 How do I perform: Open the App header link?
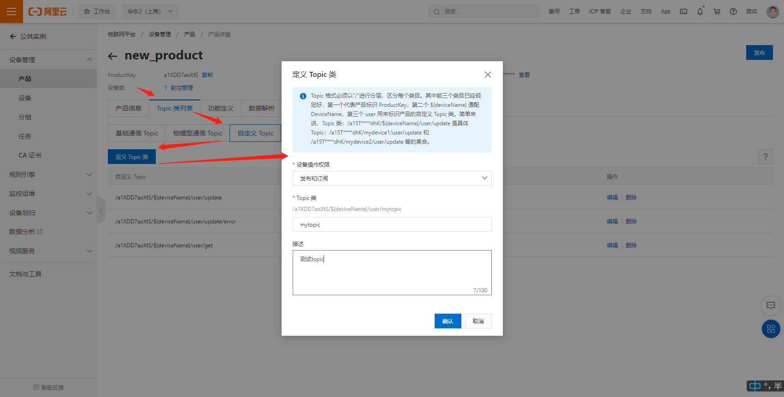[x=666, y=12]
